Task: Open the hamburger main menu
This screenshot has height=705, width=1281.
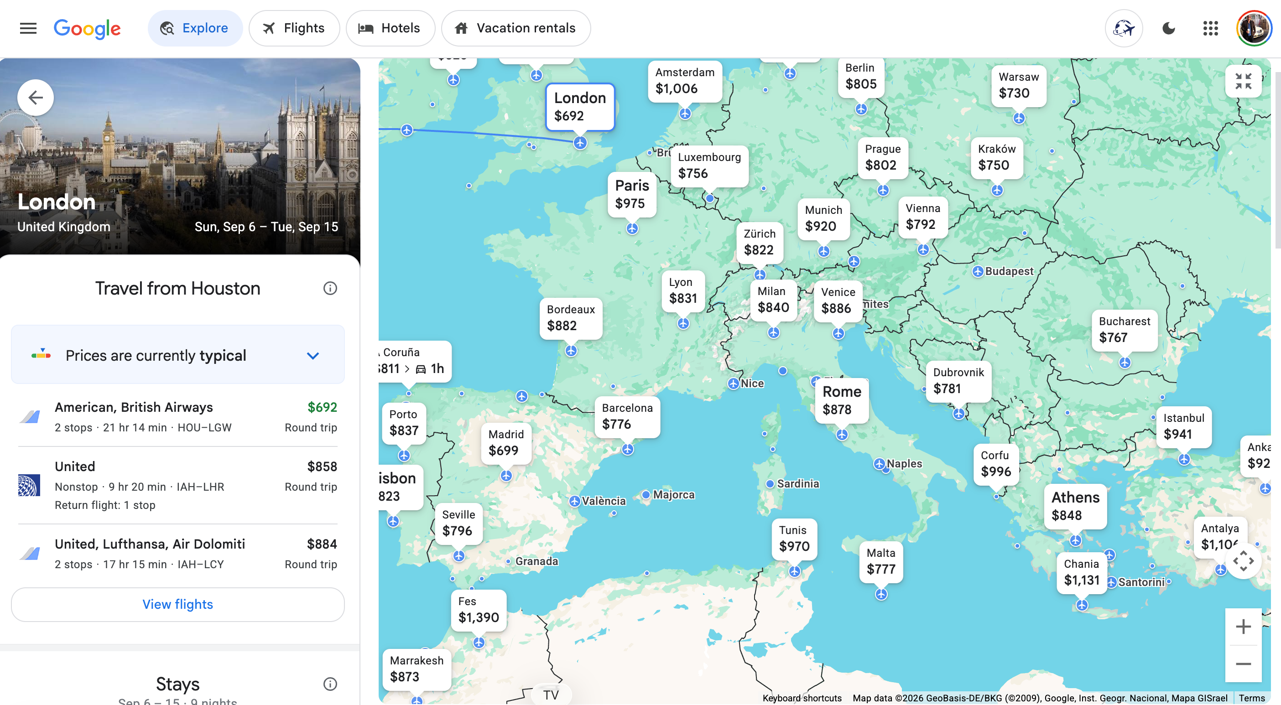Action: 28,28
